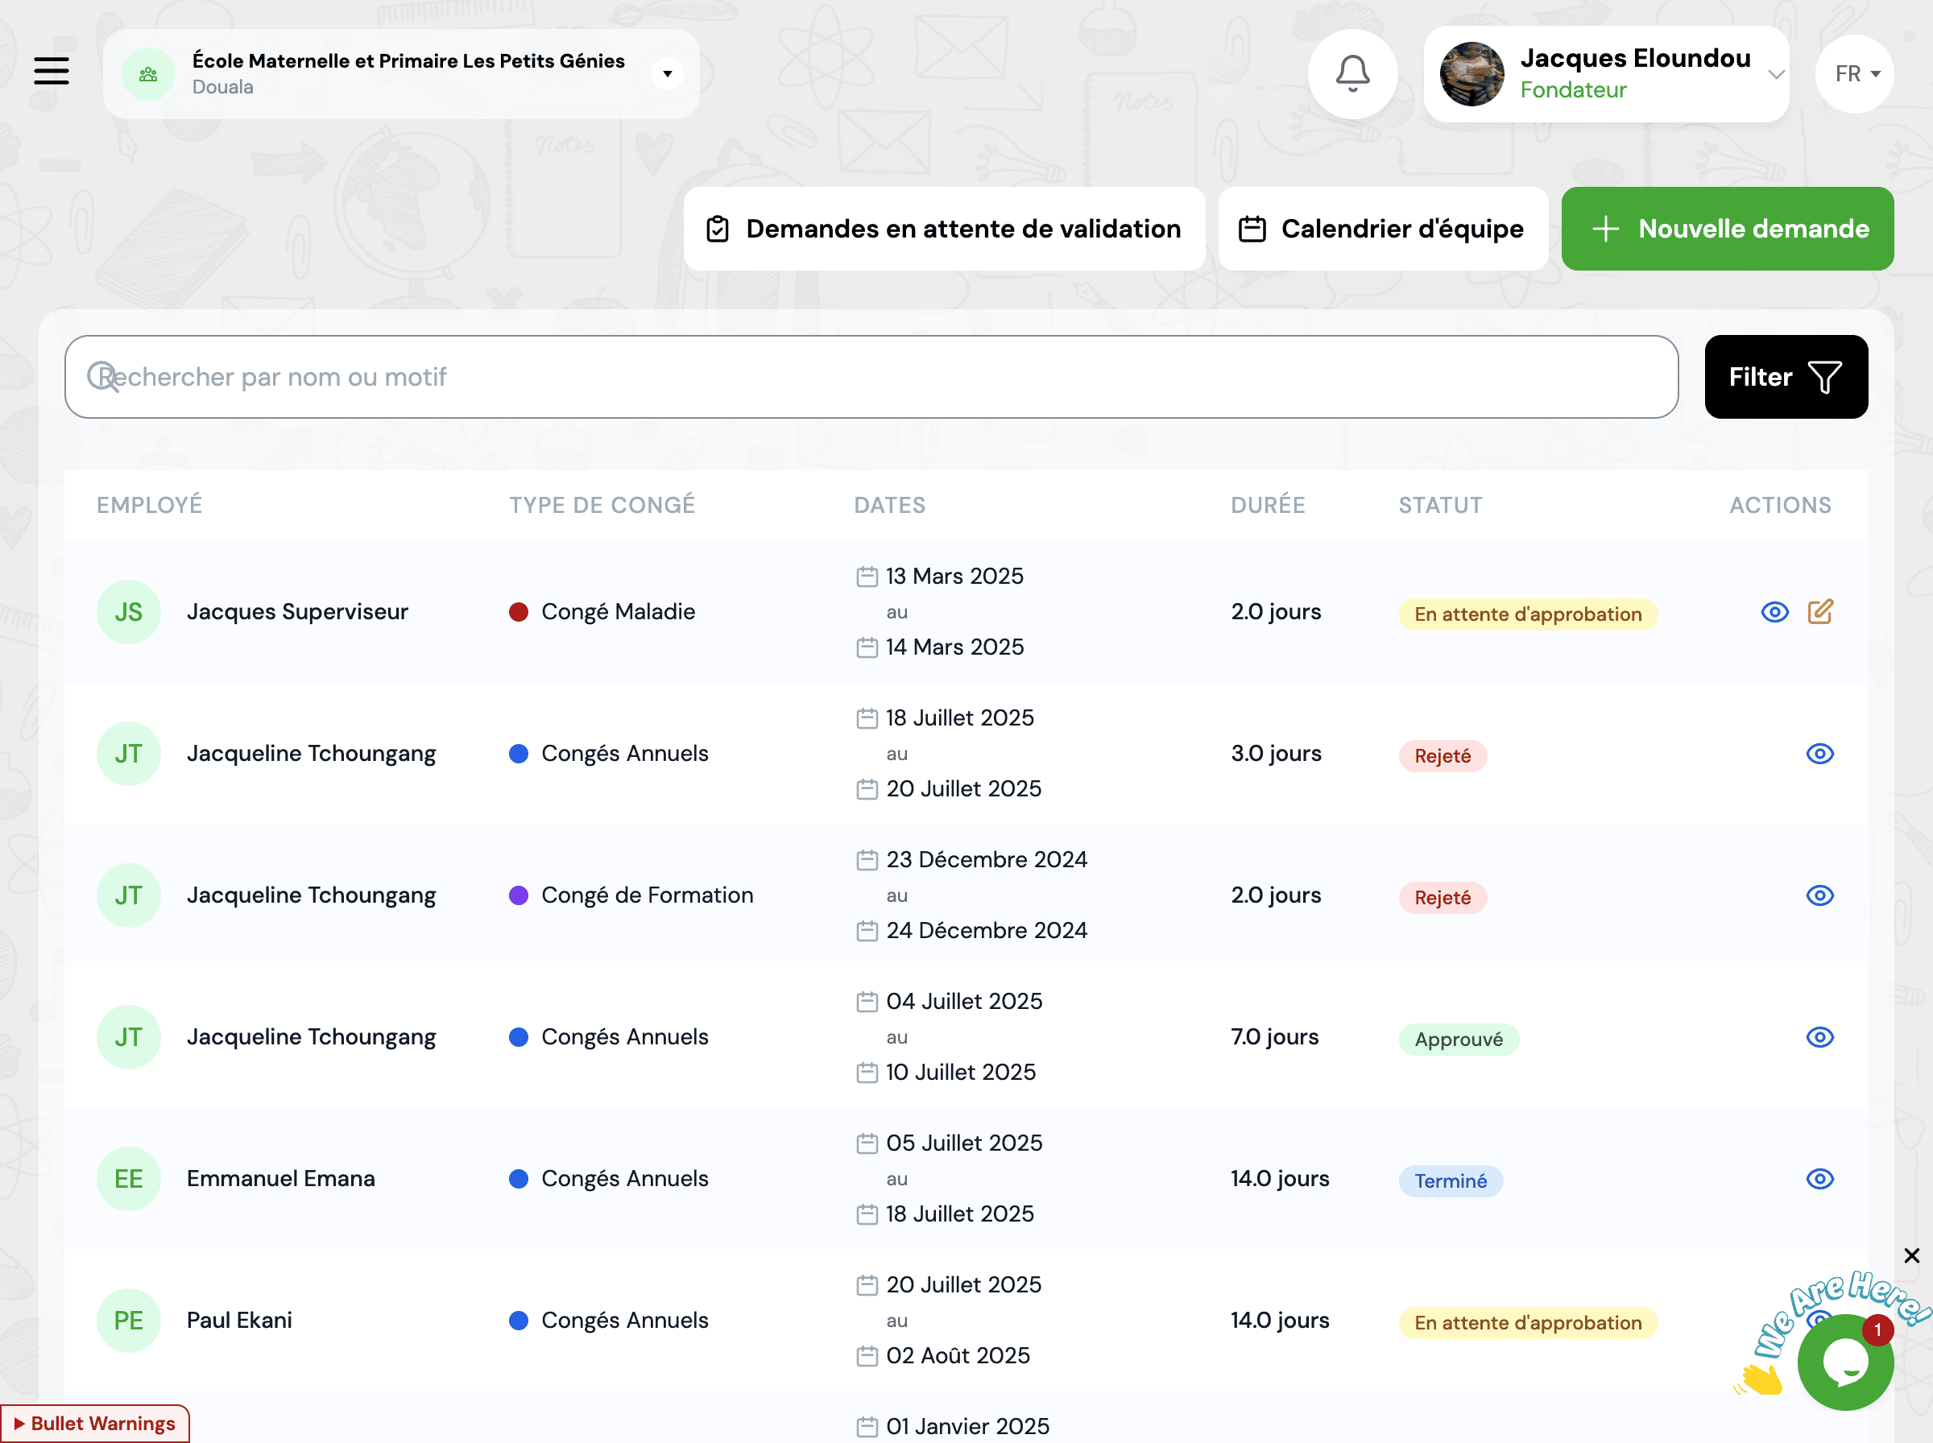Image resolution: width=1933 pixels, height=1443 pixels.
Task: Click the black Filter button
Action: (1786, 377)
